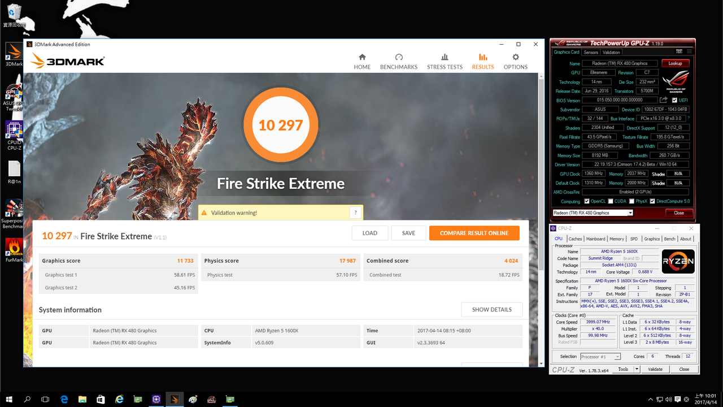The width and height of the screenshot is (723, 407).
Task: Click the Close button in CPU-Z
Action: click(x=684, y=369)
